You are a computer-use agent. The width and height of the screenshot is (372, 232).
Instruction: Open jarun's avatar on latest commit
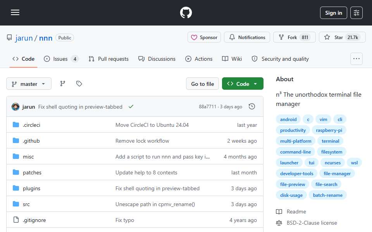(x=15, y=107)
